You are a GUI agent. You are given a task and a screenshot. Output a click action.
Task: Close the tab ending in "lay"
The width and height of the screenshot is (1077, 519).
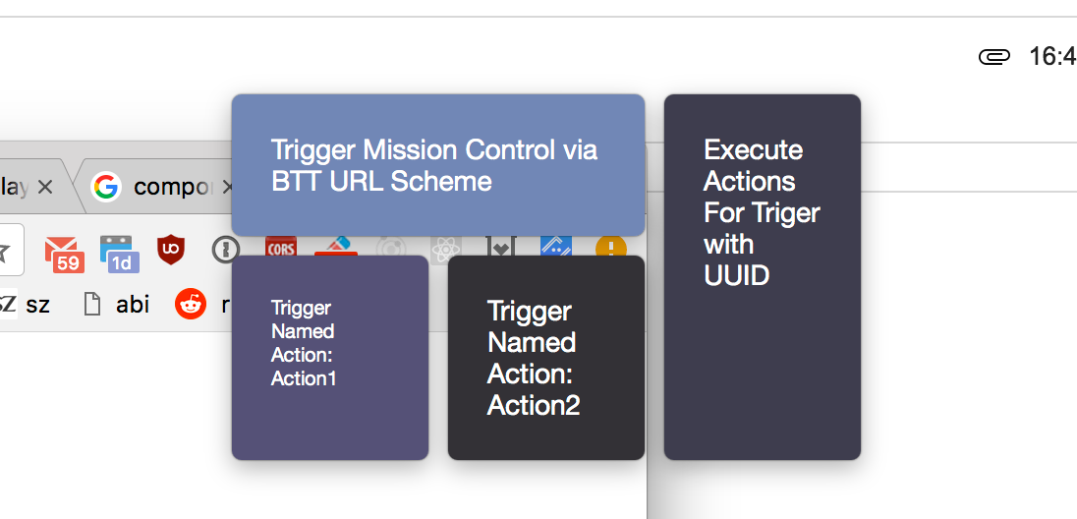click(x=44, y=187)
